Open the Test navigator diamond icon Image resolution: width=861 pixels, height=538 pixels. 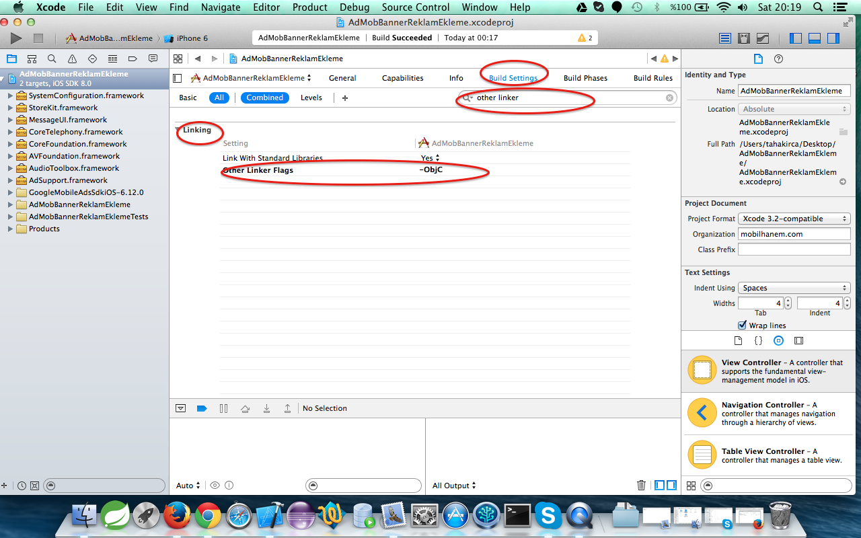[x=92, y=59]
